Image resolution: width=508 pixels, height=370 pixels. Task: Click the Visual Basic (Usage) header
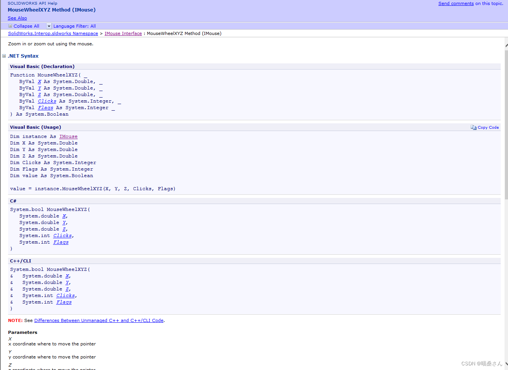point(35,127)
